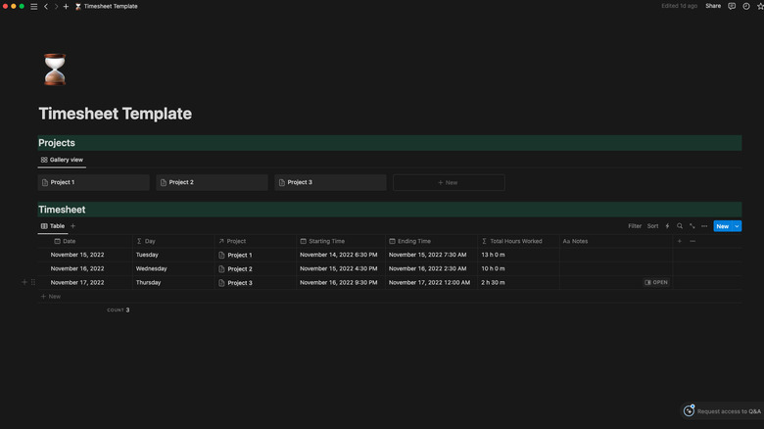Open the sidebar hamburger menu
764x429 pixels.
tap(33, 6)
